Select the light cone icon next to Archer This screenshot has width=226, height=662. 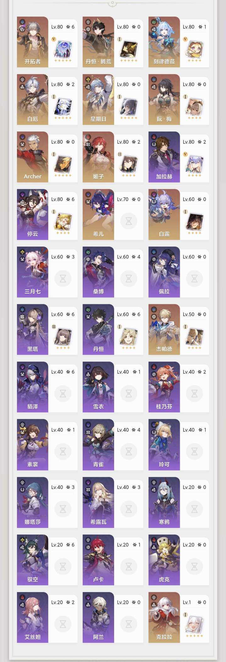[x=63, y=164]
